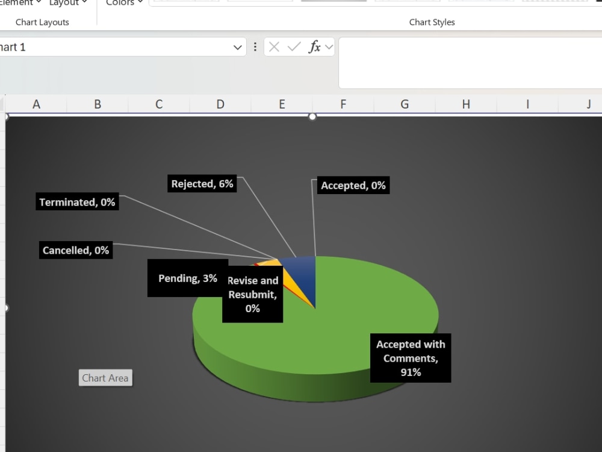Select column I header
This screenshot has width=602, height=452.
pyautogui.click(x=527, y=104)
